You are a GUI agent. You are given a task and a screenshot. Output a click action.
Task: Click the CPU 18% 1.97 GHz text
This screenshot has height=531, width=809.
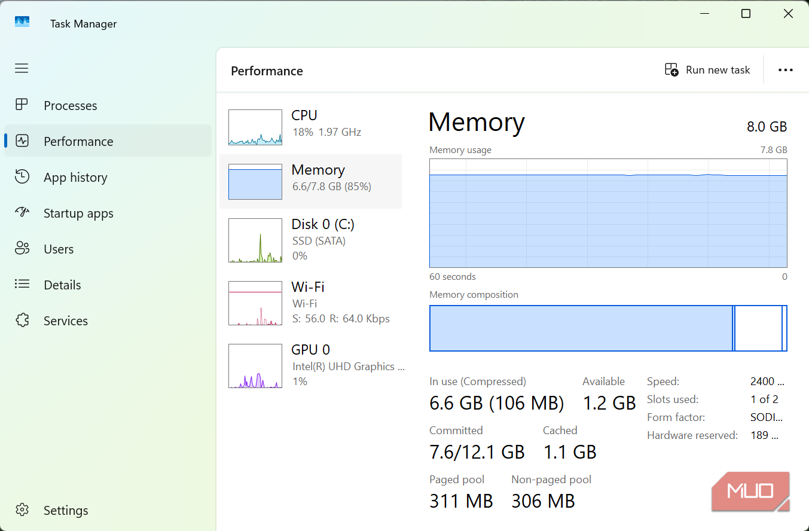point(326,132)
